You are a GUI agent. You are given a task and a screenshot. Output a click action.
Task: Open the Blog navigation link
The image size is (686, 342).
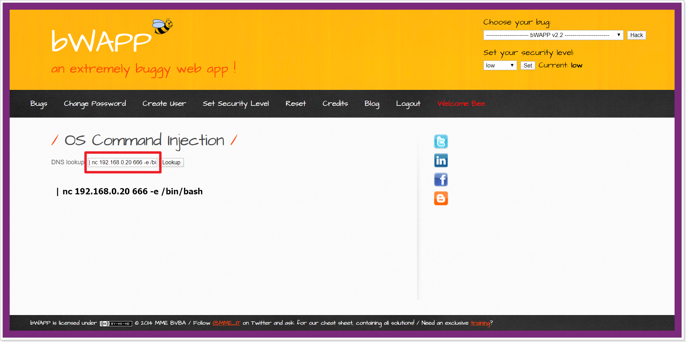tap(372, 104)
